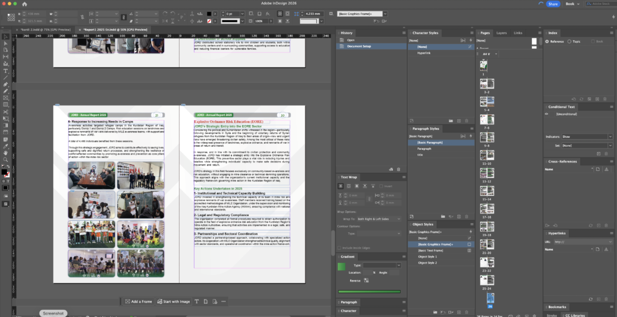Choose the Direct Selection tool
The width and height of the screenshot is (617, 317).
[x=5, y=45]
